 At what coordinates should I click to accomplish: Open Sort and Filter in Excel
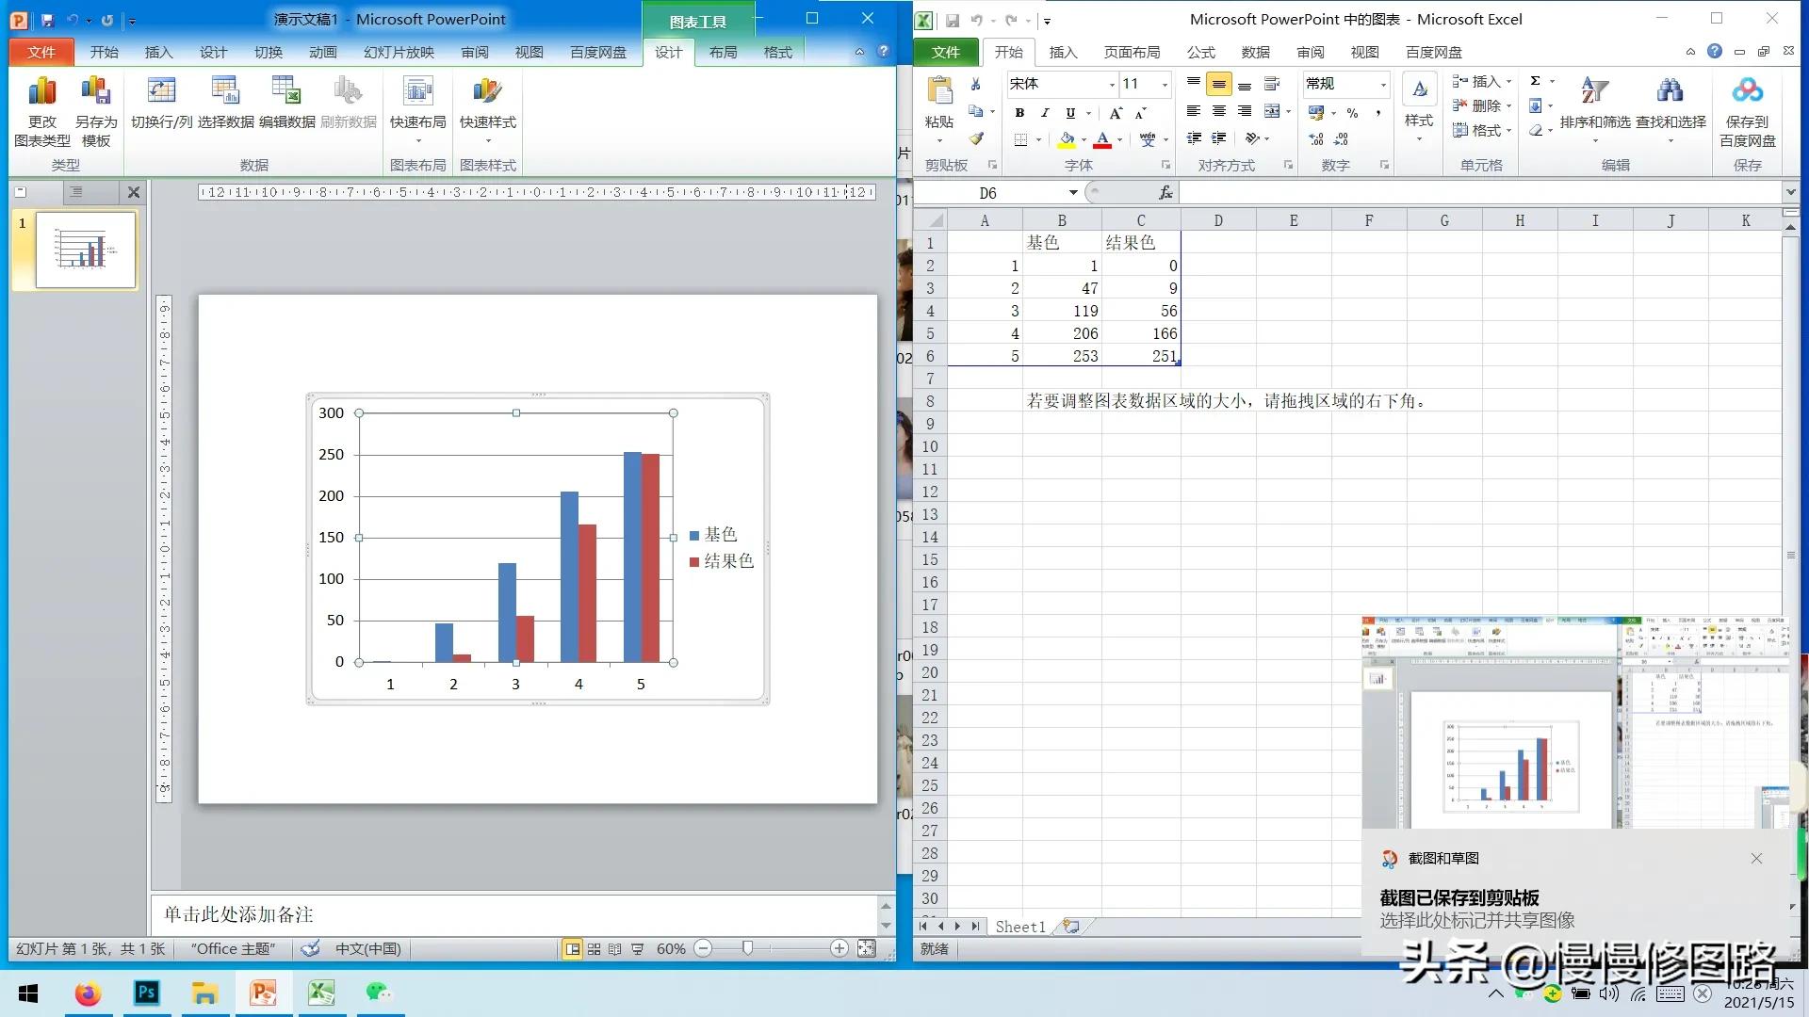pos(1595,108)
